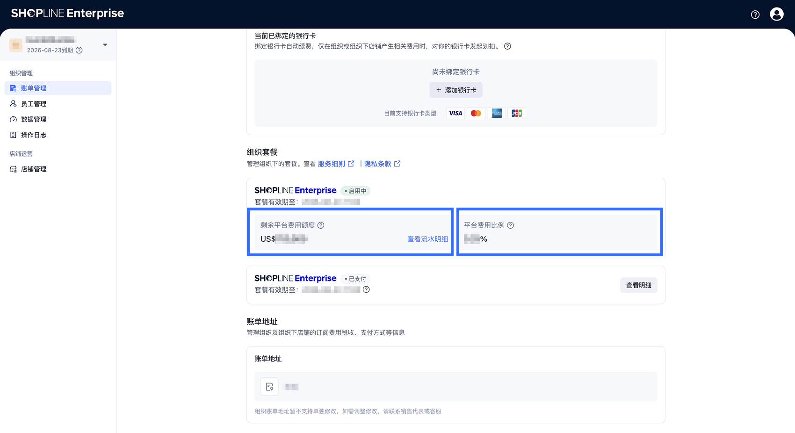Click the 当前已绑定的银行卡 heading

click(x=285, y=36)
